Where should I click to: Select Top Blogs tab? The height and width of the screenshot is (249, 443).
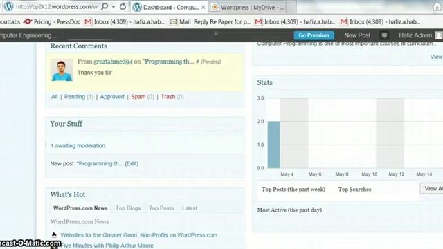coord(128,208)
